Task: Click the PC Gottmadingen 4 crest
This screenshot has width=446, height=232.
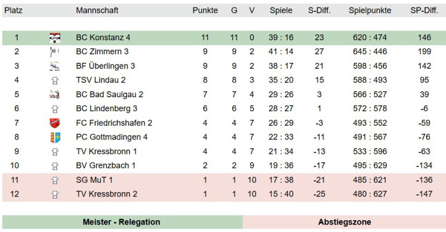Action: 55,137
